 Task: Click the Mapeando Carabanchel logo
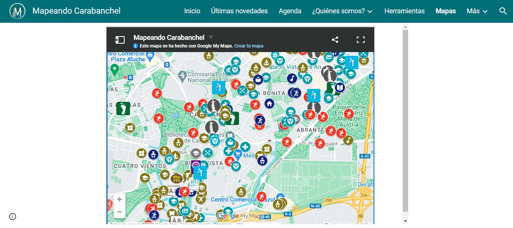pos(17,11)
